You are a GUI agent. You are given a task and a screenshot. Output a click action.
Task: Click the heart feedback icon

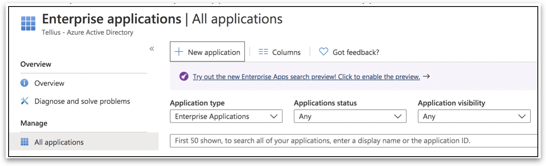click(324, 52)
